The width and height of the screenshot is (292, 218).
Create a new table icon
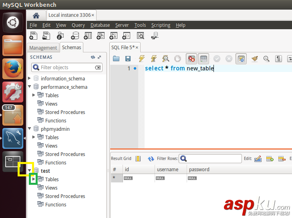point(88,36)
